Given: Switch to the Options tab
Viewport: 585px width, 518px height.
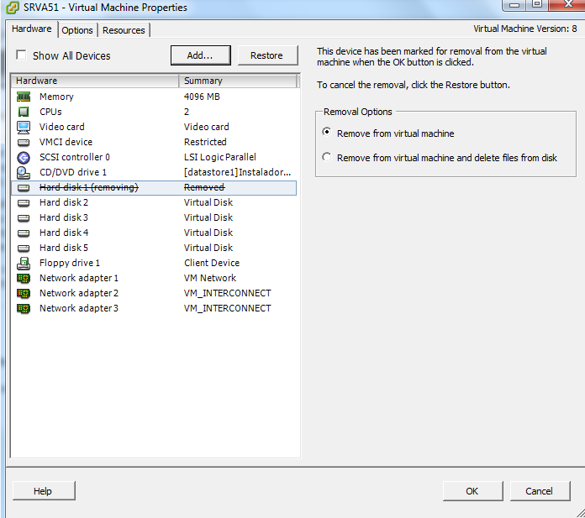Looking at the screenshot, I should click(77, 30).
